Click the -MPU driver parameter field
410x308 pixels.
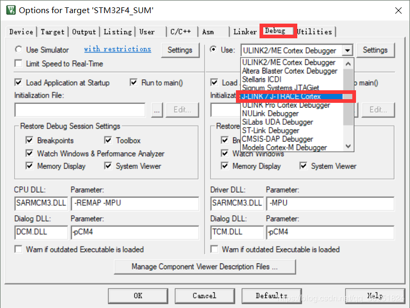click(330, 204)
